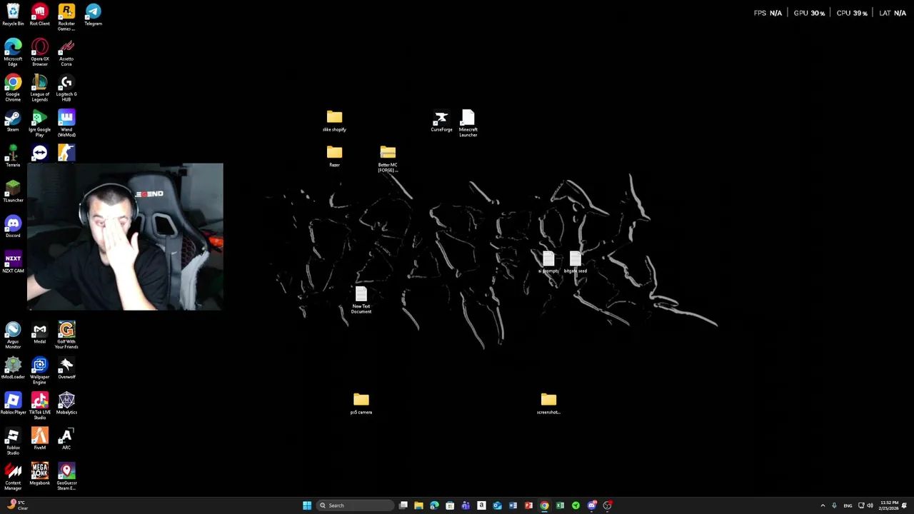Open League of Legends shortcut
Viewport: 914px width, 514px height.
point(39,88)
